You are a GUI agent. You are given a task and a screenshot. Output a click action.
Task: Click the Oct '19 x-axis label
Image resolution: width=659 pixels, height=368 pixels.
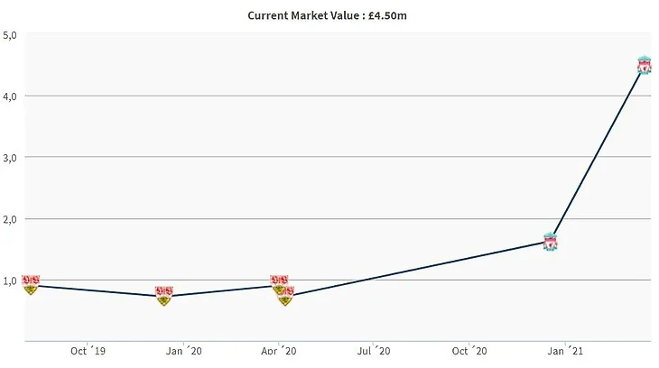click(88, 352)
